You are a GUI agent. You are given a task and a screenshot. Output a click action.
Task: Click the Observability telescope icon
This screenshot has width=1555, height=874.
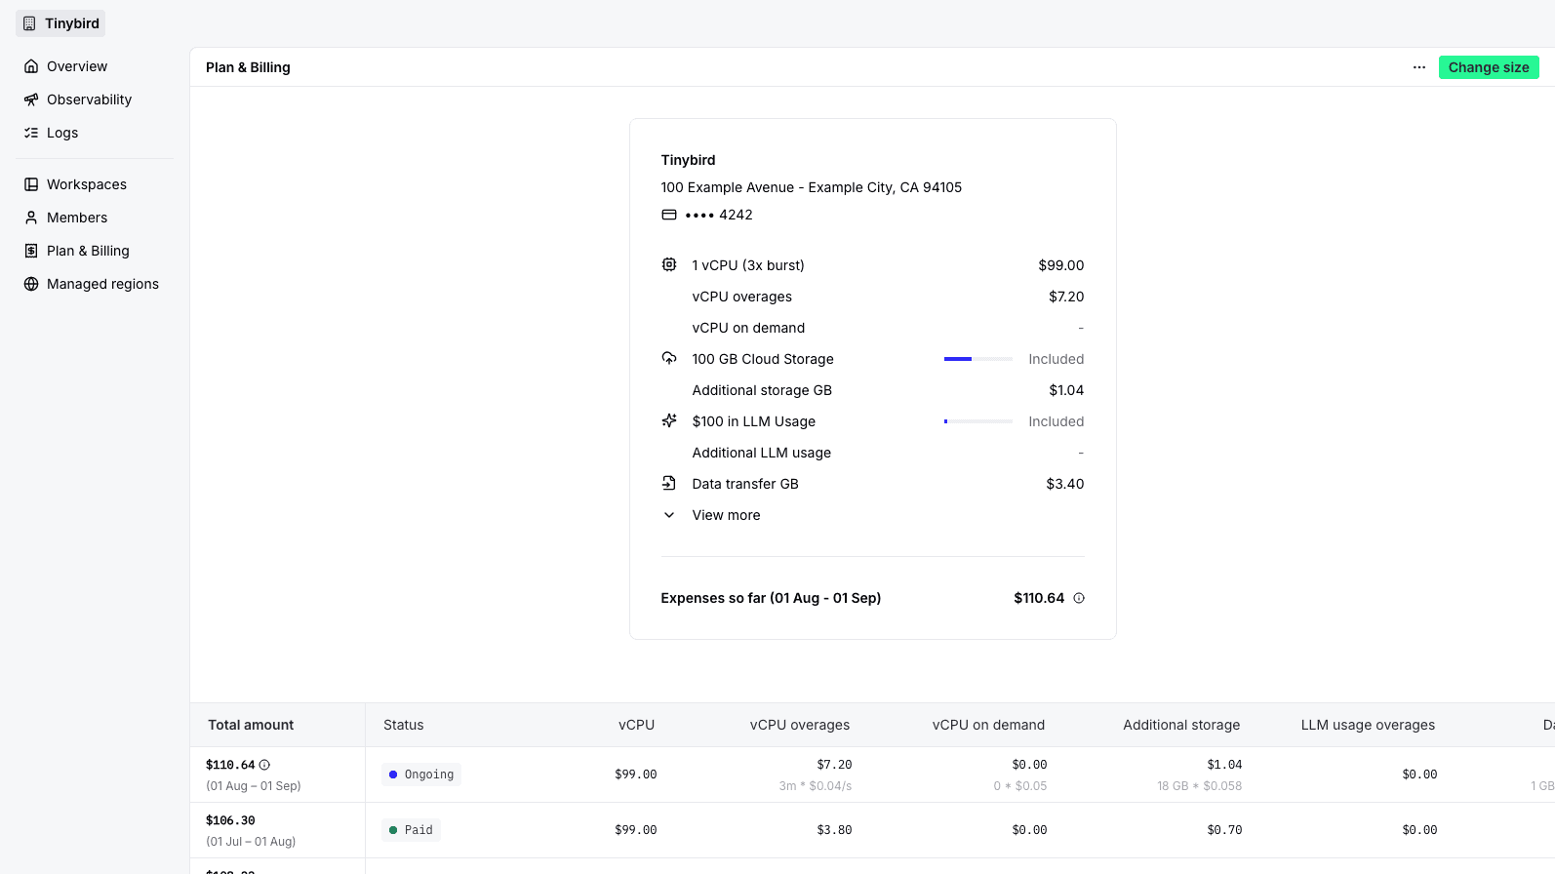31,99
